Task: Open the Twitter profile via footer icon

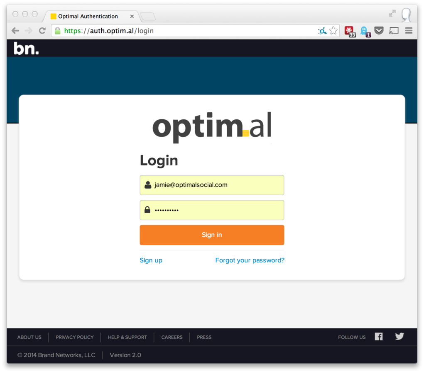Action: click(399, 336)
